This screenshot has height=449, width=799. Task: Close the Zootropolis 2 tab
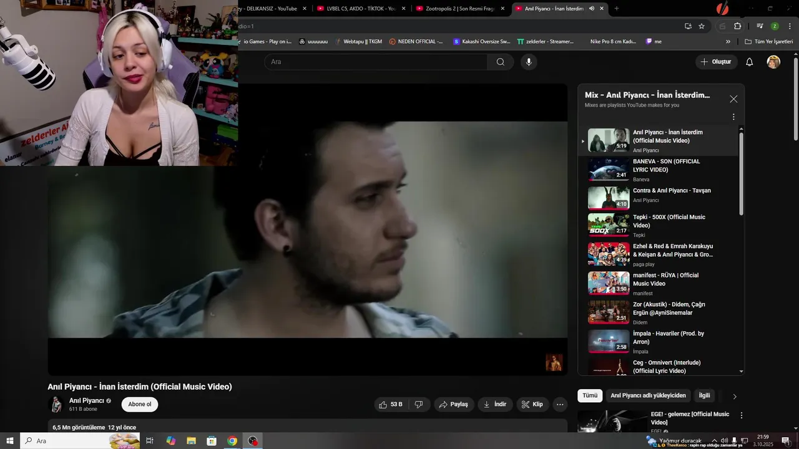point(502,9)
